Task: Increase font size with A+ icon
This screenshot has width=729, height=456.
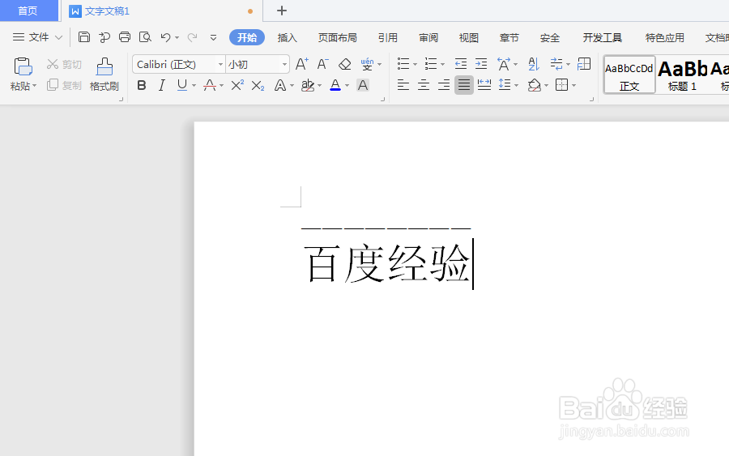Action: pos(302,64)
